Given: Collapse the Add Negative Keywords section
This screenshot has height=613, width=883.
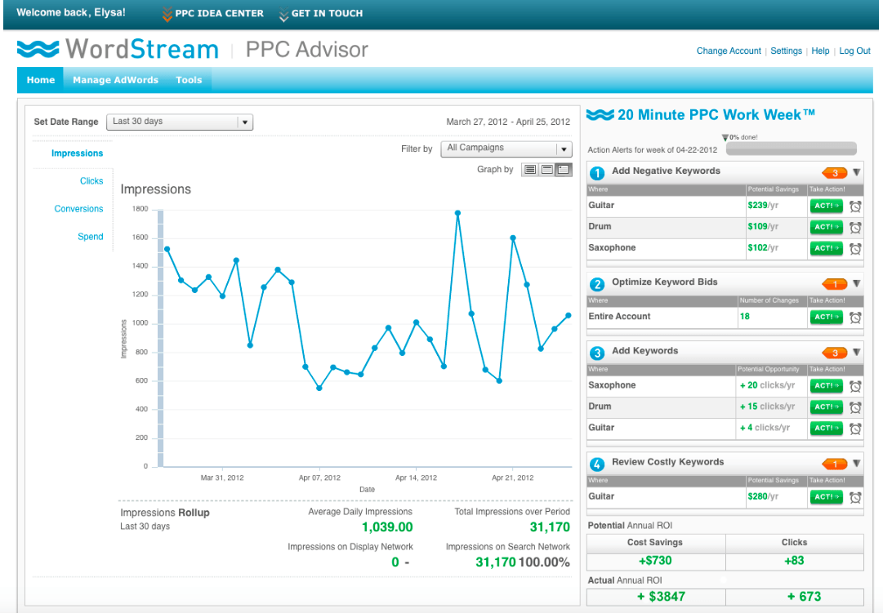Looking at the screenshot, I should [857, 172].
